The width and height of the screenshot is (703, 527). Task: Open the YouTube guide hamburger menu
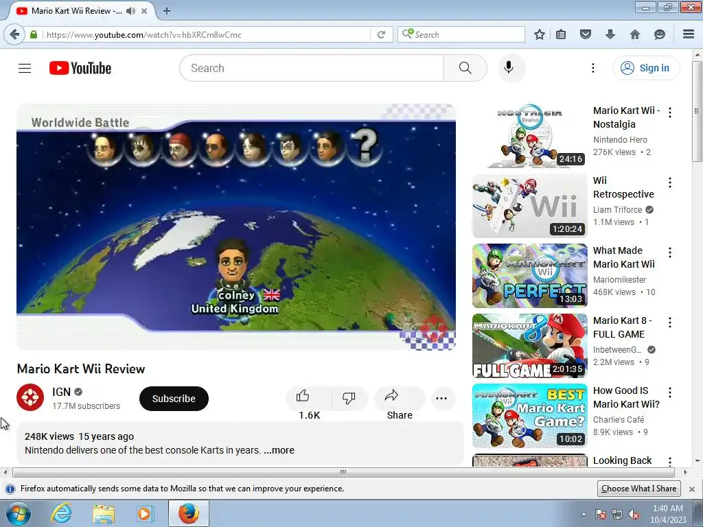click(x=25, y=68)
